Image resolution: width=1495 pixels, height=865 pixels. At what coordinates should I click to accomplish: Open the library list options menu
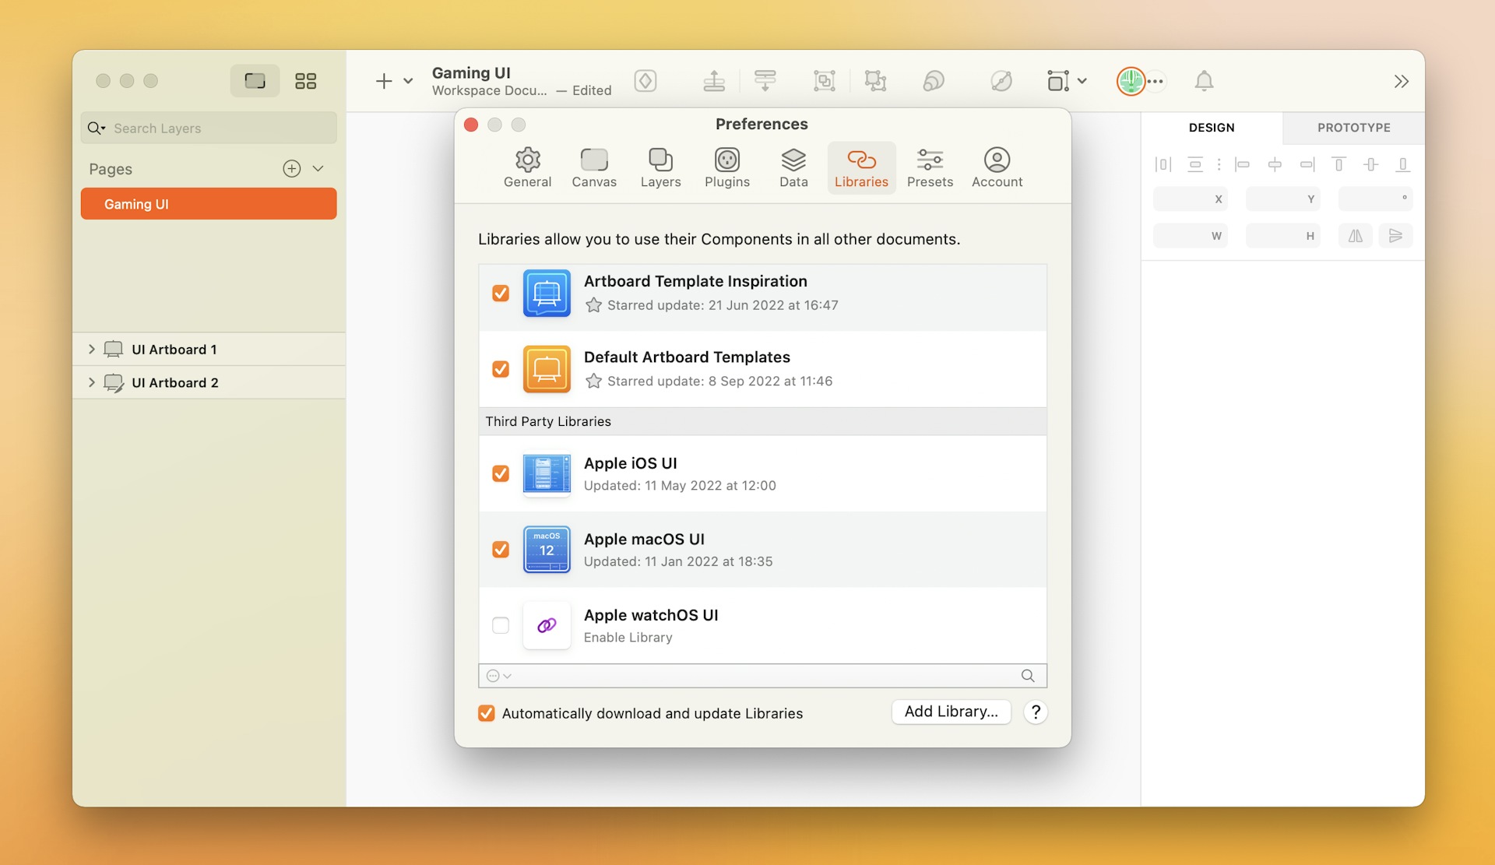498,676
